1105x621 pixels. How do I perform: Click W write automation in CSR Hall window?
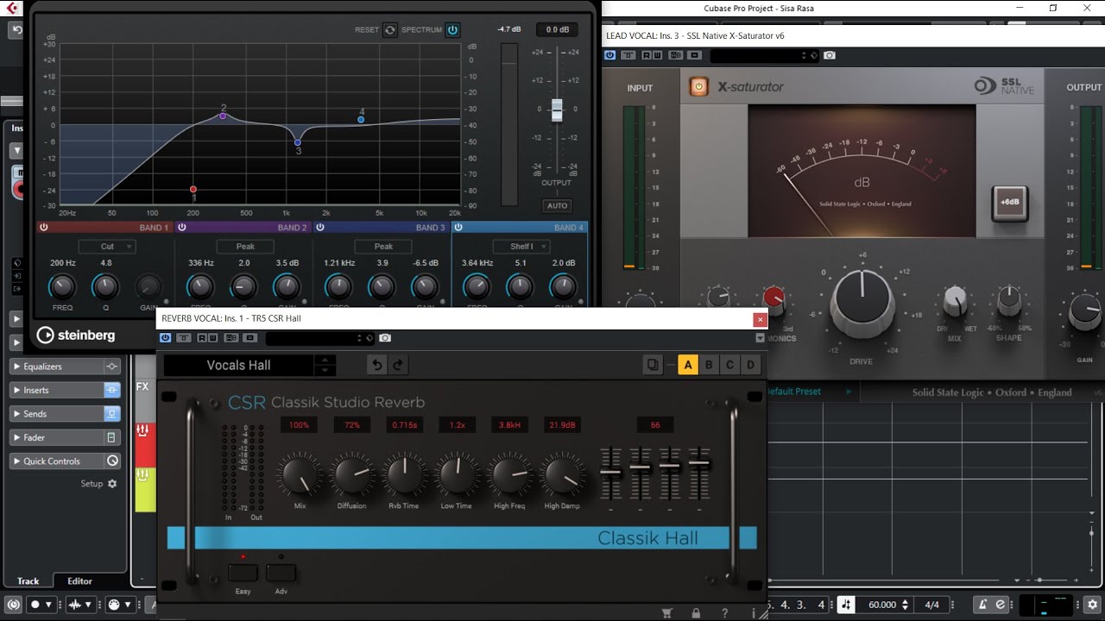(x=212, y=338)
